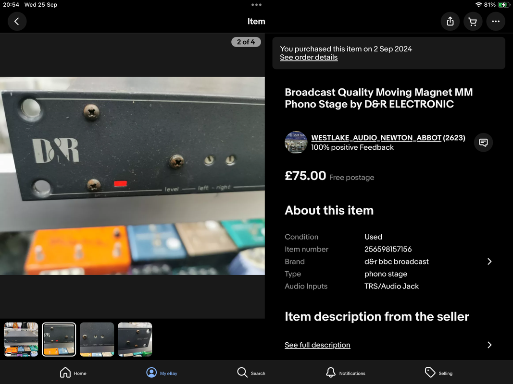Open seller's profile avatar picture
The width and height of the screenshot is (513, 384).
point(296,143)
